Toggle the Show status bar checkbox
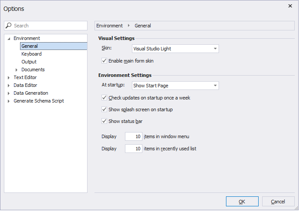300x212 pixels. coord(104,121)
